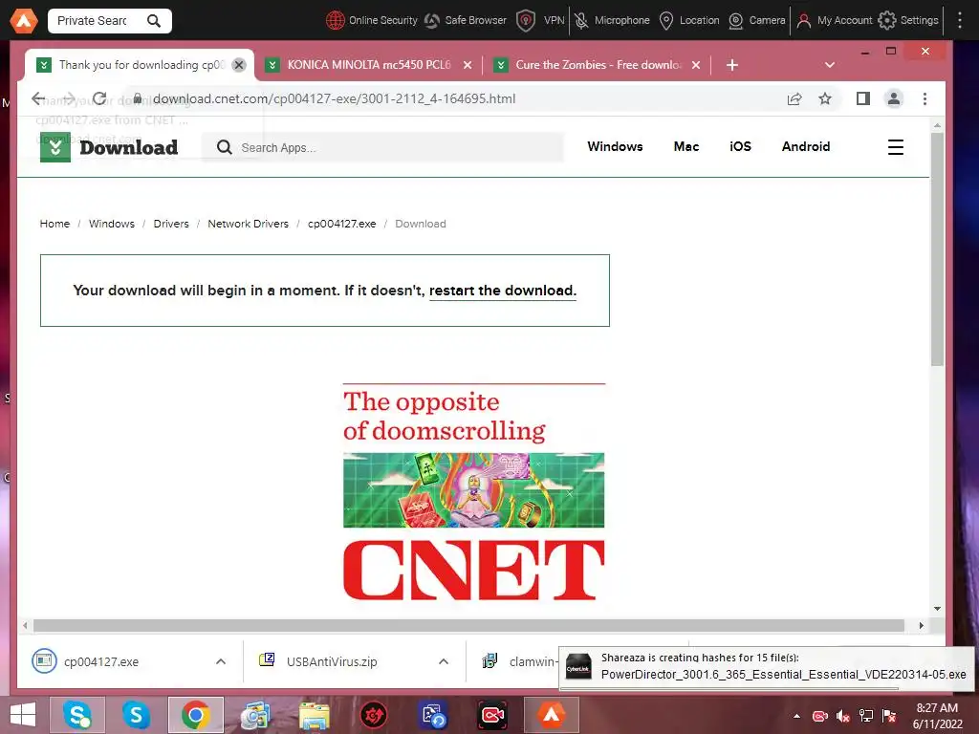Open the screen recorder taskbar icon

click(492, 715)
